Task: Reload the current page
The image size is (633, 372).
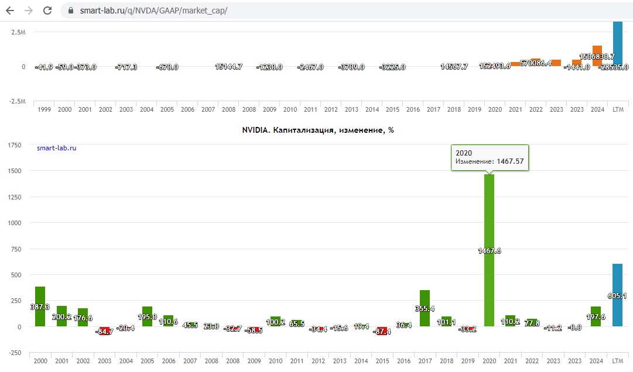Action: click(x=48, y=11)
